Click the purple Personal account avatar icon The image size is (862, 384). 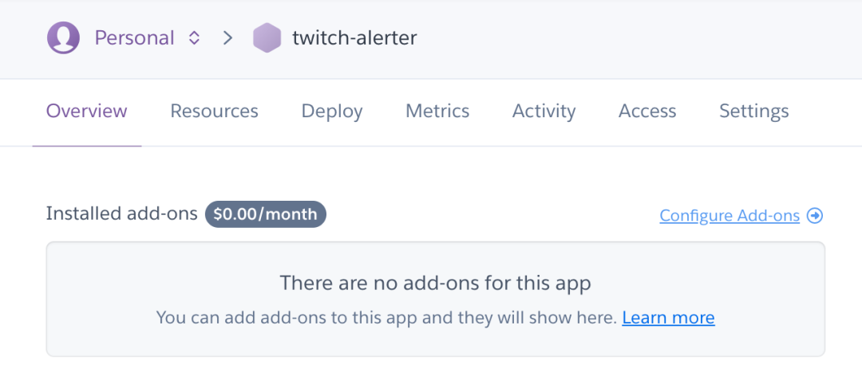pos(63,38)
